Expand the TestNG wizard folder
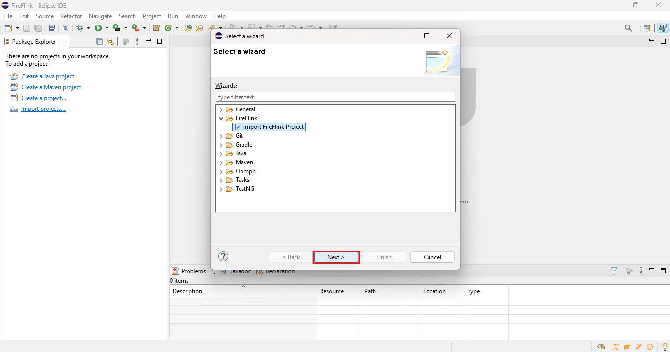 pyautogui.click(x=221, y=189)
